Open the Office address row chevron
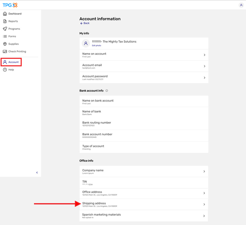Viewport: 246px width, 225px height. (x=204, y=193)
